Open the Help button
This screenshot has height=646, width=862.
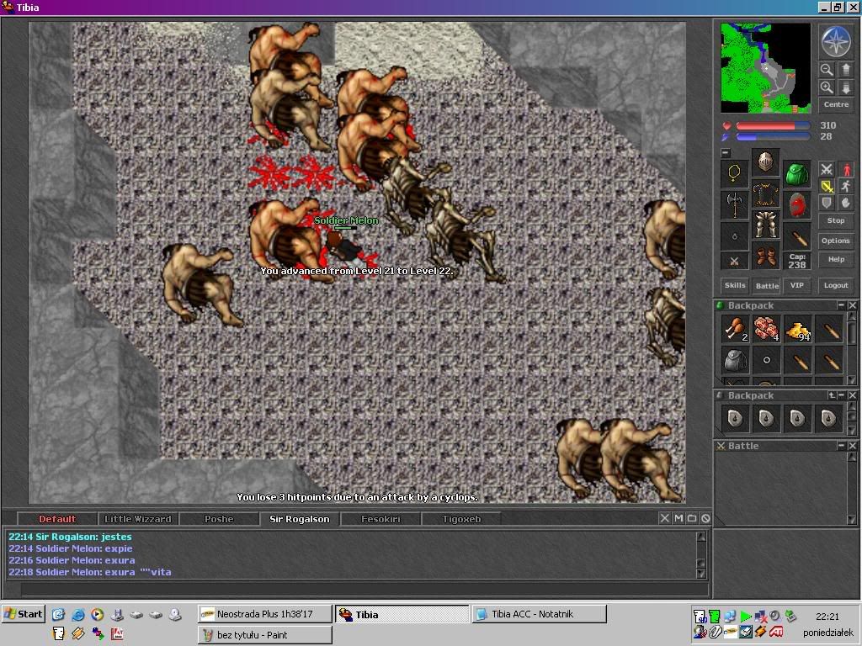tap(836, 259)
